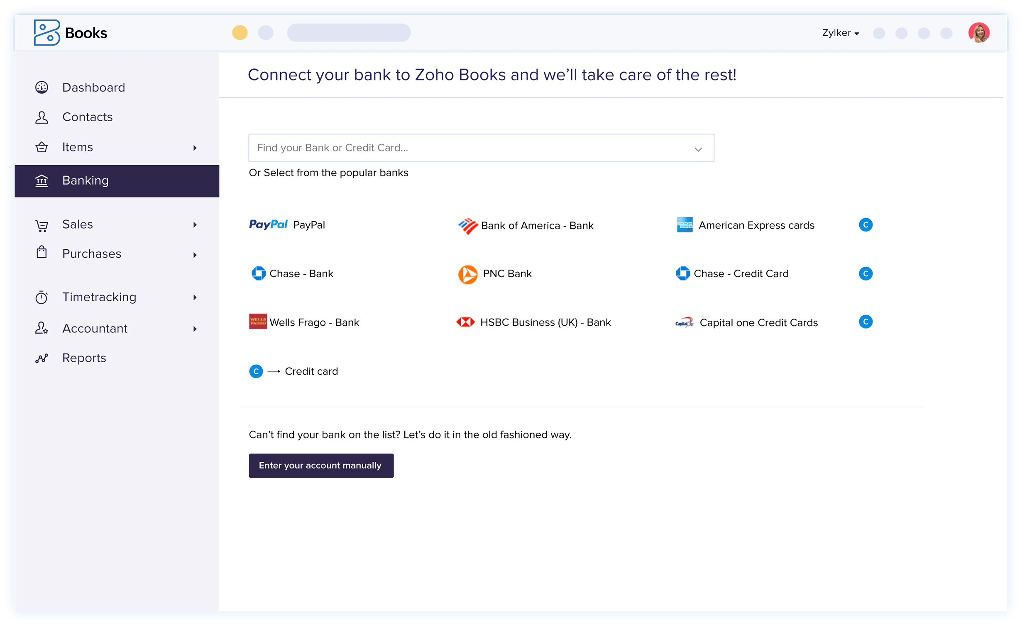Viewport: 1022px width, 626px height.
Task: Click the user profile avatar
Action: coord(979,32)
